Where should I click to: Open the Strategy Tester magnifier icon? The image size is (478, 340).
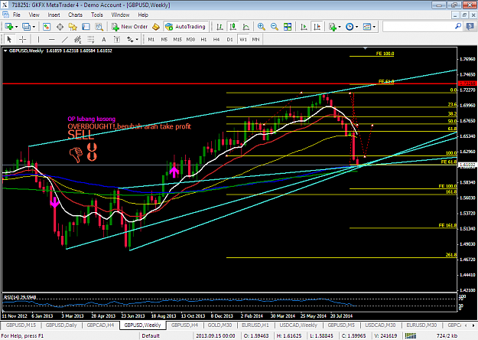tap(99, 27)
